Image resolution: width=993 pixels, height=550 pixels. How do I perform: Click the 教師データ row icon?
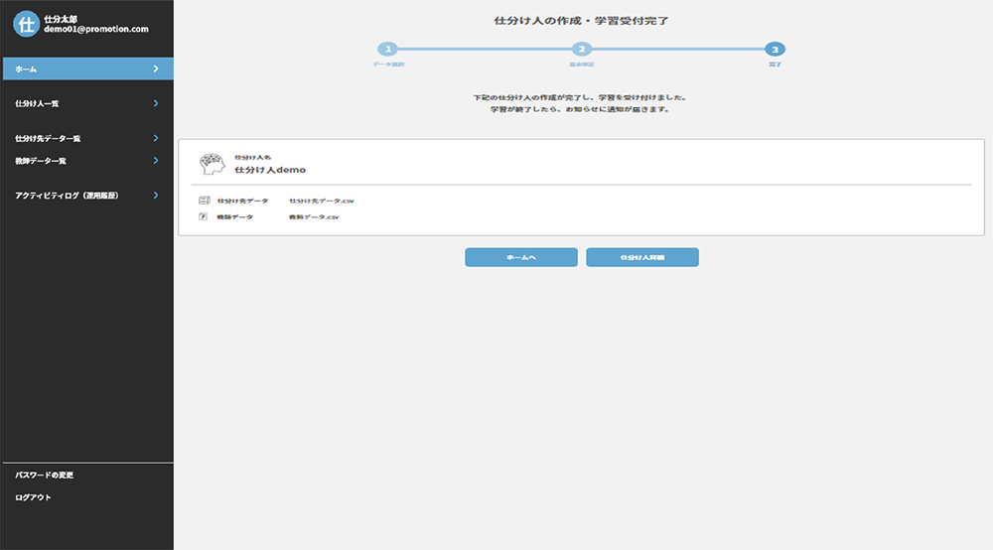point(204,216)
